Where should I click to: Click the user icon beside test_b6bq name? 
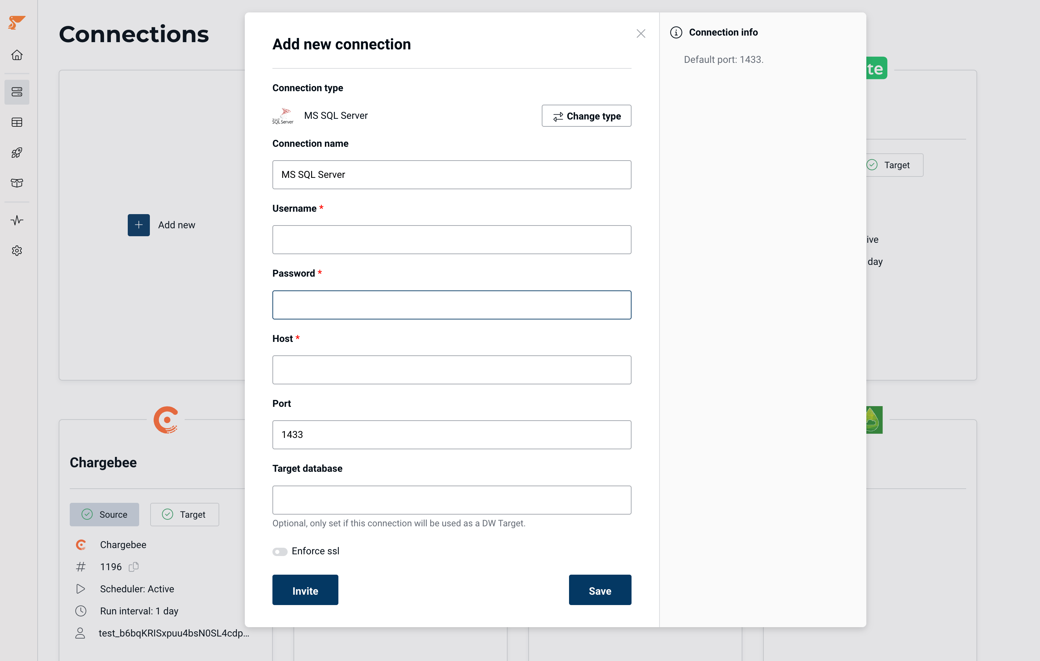coord(80,633)
